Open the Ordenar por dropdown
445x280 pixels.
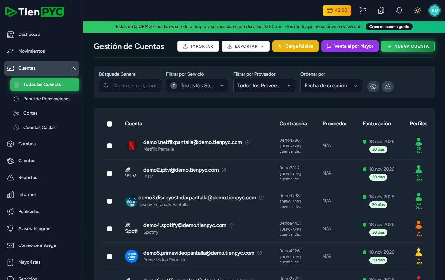(331, 86)
